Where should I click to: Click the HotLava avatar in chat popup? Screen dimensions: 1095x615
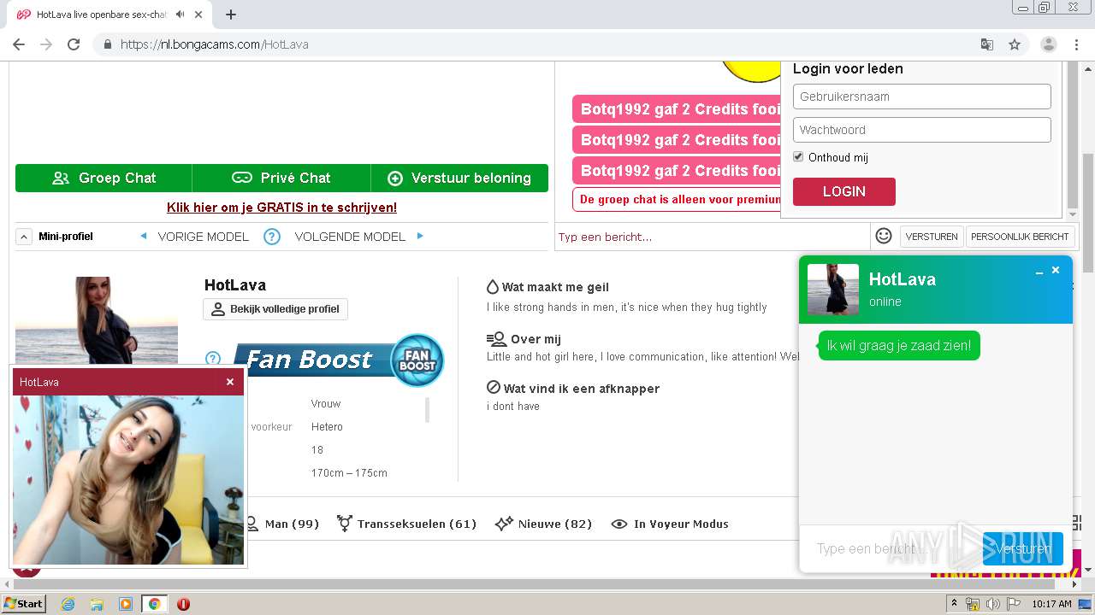833,290
